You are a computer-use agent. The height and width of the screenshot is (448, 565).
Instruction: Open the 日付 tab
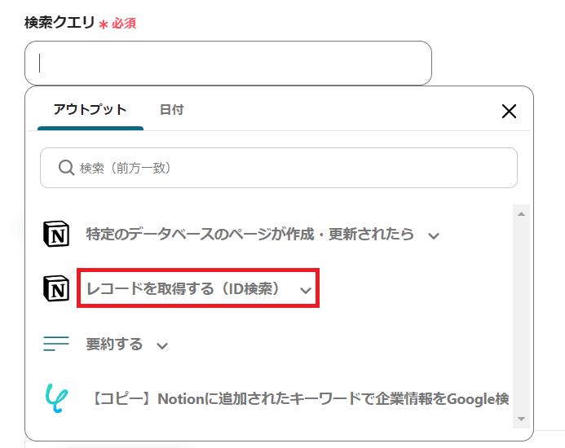(171, 109)
